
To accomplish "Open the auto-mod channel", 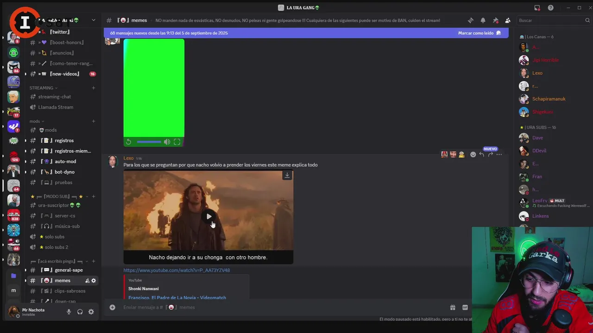I will point(62,161).
